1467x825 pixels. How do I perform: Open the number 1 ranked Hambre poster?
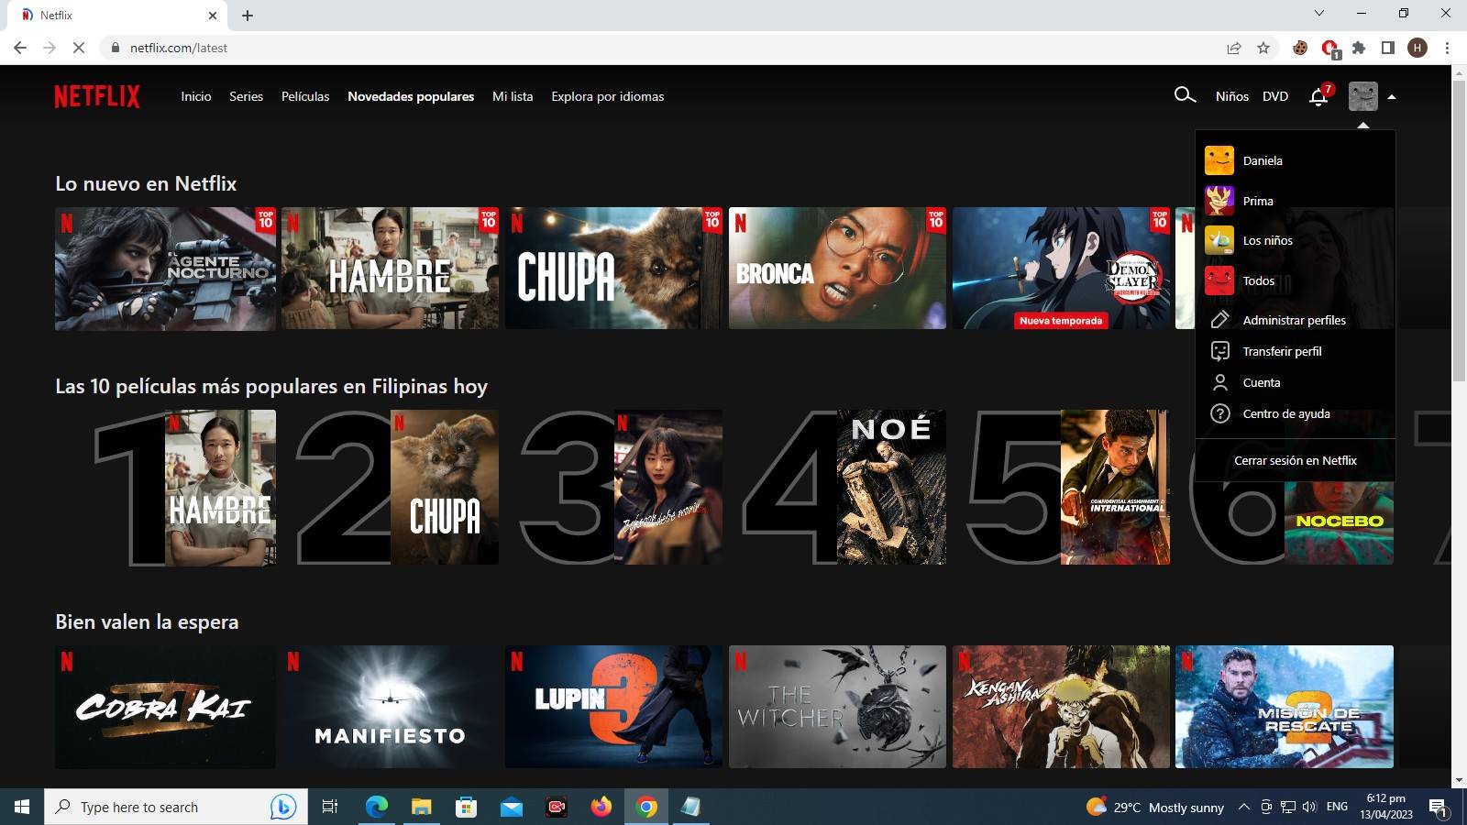pos(220,488)
